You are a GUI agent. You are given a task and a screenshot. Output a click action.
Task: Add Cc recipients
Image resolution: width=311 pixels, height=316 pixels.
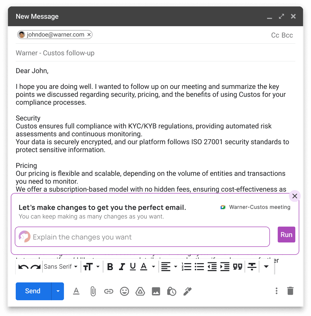tap(275, 35)
